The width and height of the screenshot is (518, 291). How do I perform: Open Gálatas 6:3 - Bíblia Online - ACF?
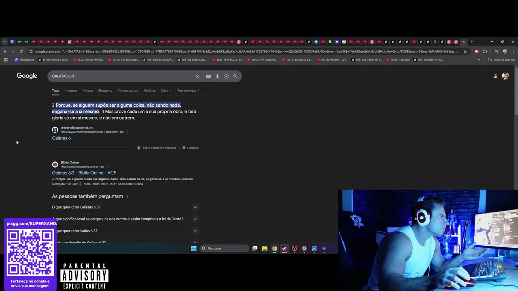coord(84,173)
